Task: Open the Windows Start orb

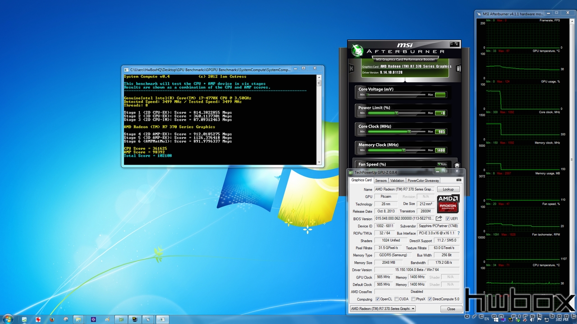Action: [x=8, y=319]
